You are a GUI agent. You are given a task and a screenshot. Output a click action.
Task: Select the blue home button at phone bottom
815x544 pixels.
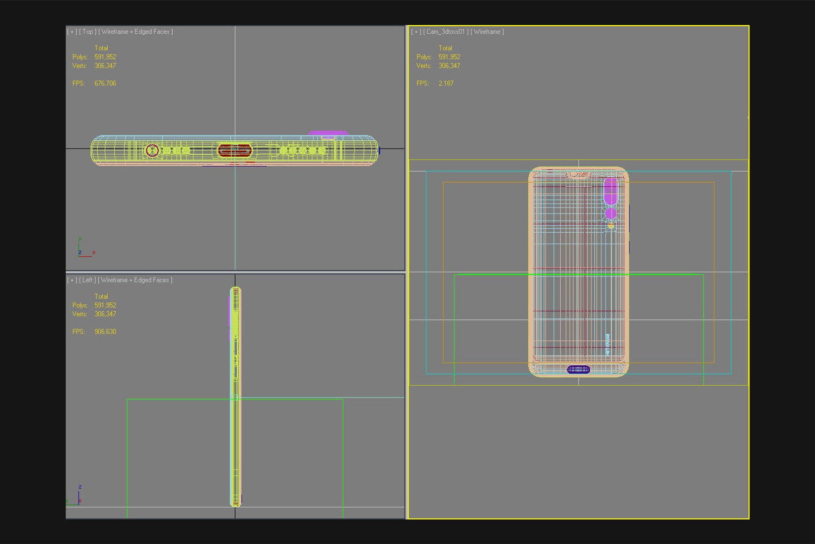click(x=578, y=370)
